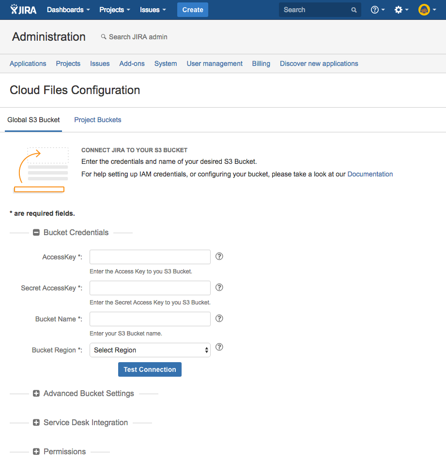Viewport: 446px width, 463px height.
Task: Click the '* are required fields.' note
Action: click(x=42, y=213)
